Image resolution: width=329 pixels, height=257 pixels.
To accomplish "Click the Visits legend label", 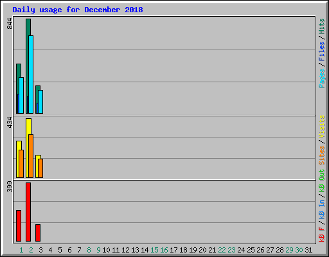I will tap(322, 127).
